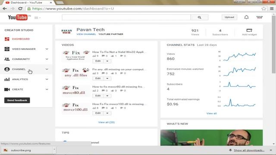
Task: Click Edit for the any .dll missing video
Action: coord(98,78)
